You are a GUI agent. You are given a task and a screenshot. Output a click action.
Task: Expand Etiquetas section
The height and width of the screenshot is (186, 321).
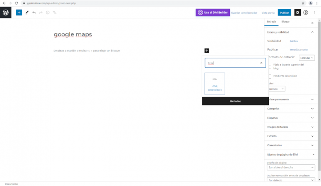pos(290,118)
